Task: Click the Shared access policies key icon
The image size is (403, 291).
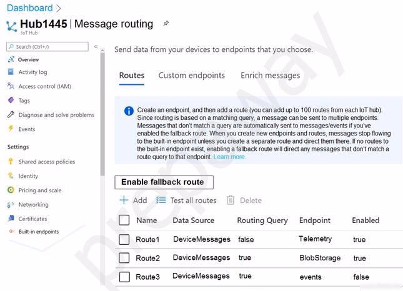Action: [11, 161]
